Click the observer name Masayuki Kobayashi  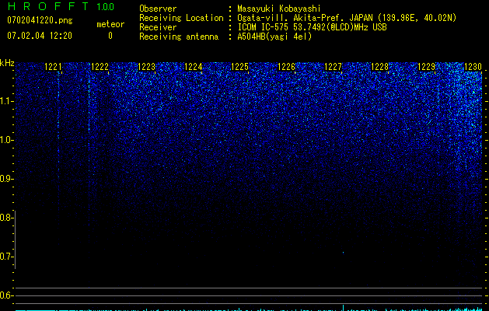point(279,9)
